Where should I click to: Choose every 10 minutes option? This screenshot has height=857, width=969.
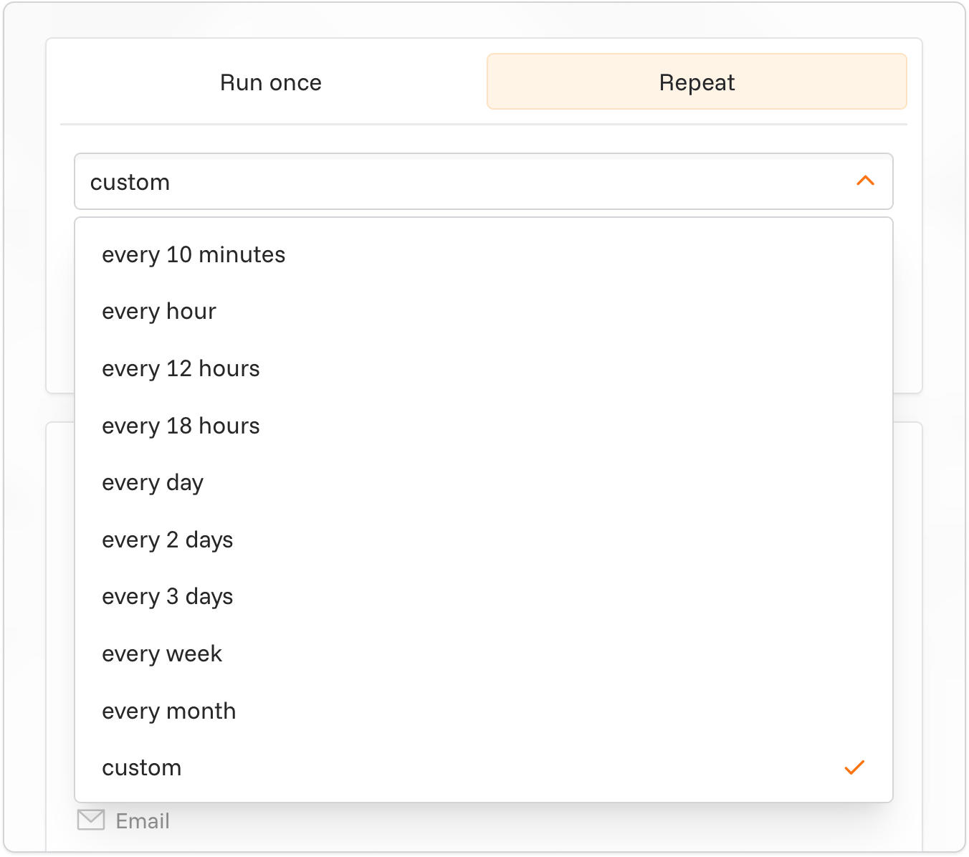click(x=484, y=255)
